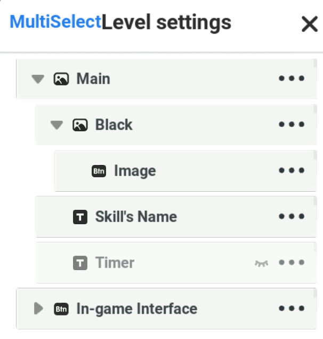
Task: Click the image icon next to Main
Action: [x=61, y=79]
